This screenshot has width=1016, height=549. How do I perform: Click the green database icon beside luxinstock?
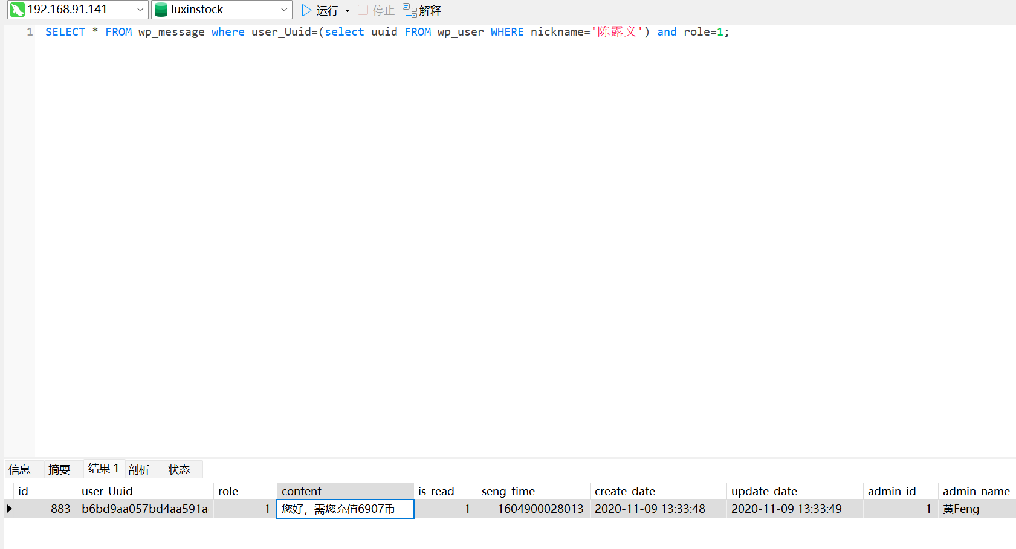click(x=161, y=10)
